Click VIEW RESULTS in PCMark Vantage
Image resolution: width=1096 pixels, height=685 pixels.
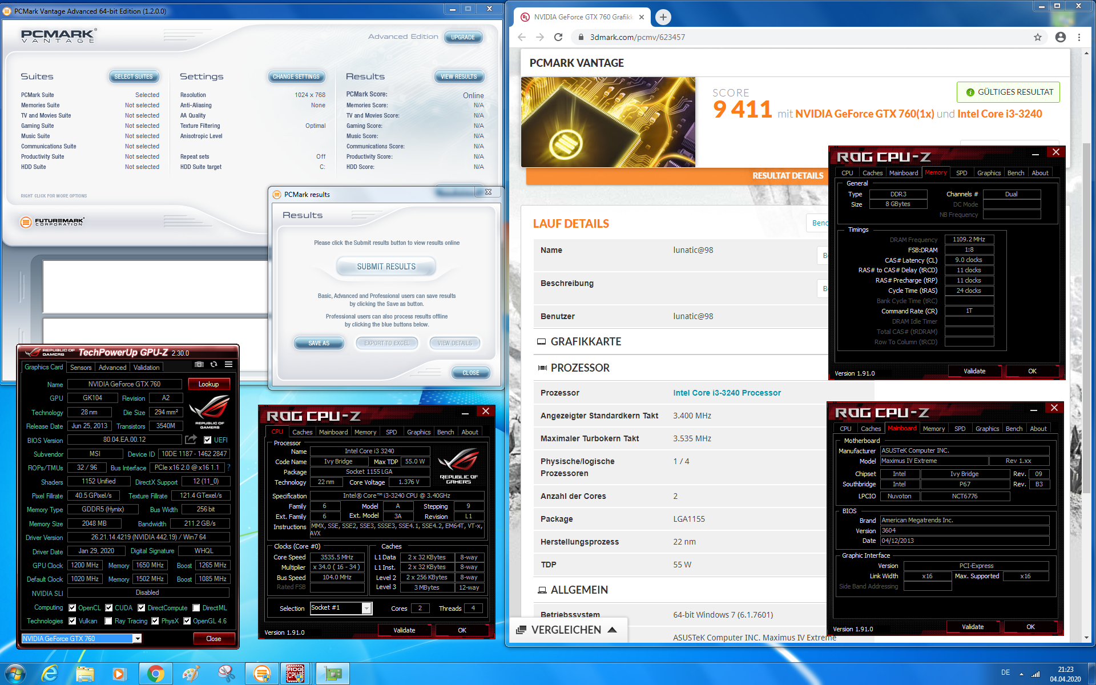click(x=459, y=76)
